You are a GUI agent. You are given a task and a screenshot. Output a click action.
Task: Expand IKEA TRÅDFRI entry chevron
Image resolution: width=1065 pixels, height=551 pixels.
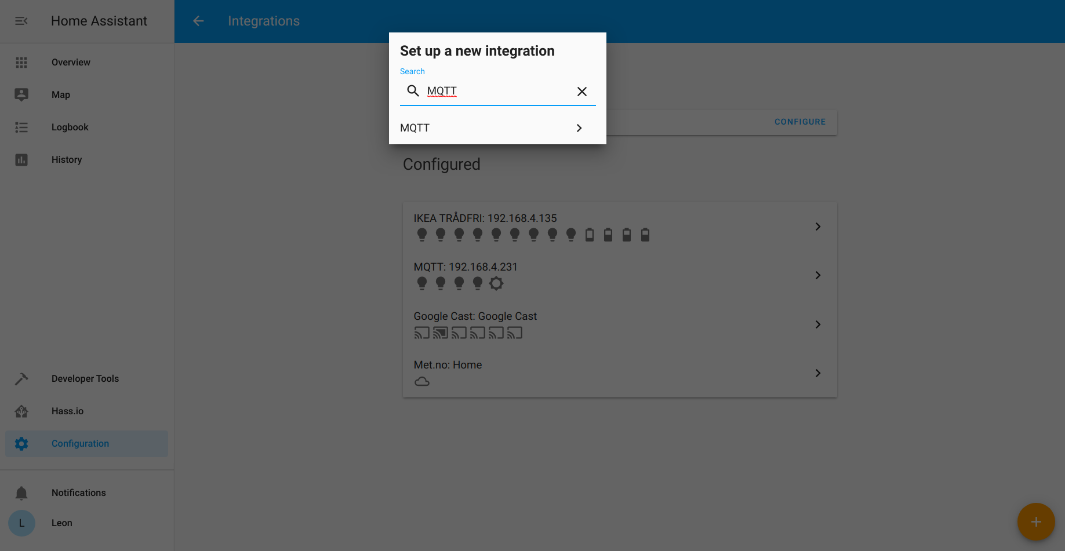(818, 227)
